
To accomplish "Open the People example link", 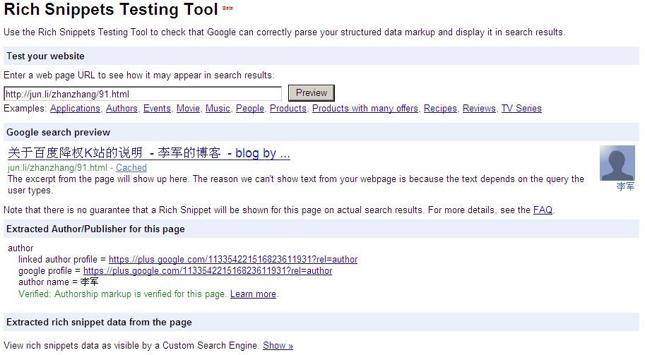I will coord(249,109).
